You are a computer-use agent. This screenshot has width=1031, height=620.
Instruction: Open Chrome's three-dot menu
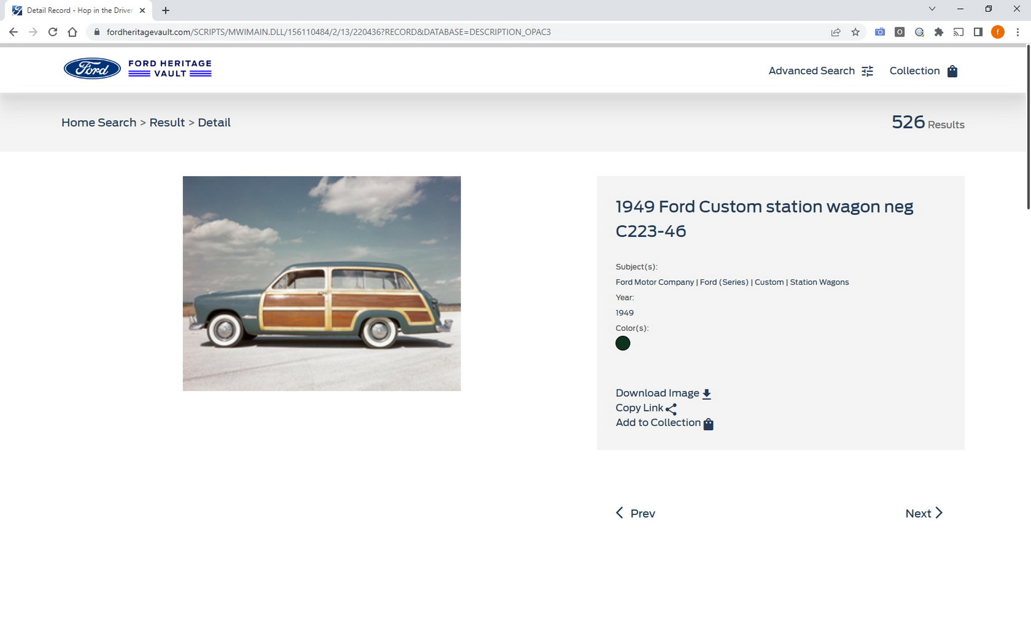(x=1018, y=32)
